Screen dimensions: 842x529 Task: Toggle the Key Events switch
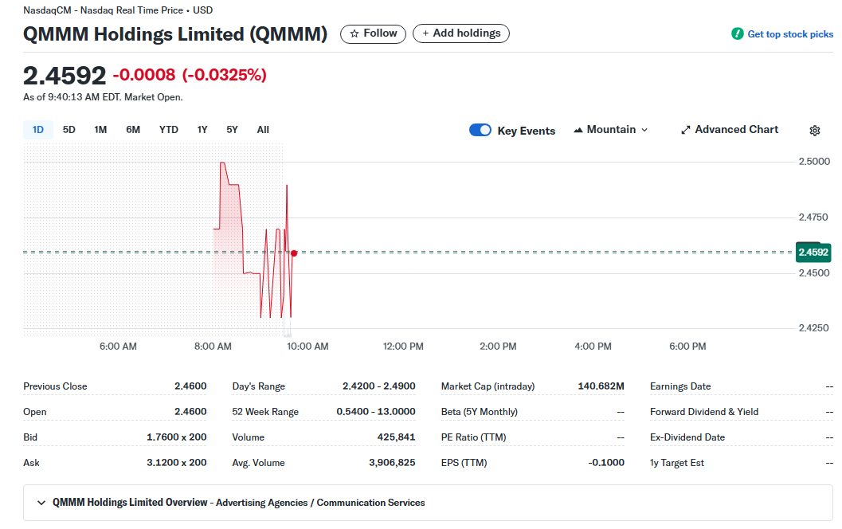(x=480, y=130)
